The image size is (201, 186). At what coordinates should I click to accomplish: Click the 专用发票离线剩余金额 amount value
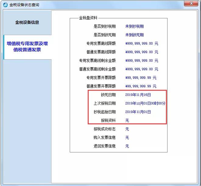point(142,61)
